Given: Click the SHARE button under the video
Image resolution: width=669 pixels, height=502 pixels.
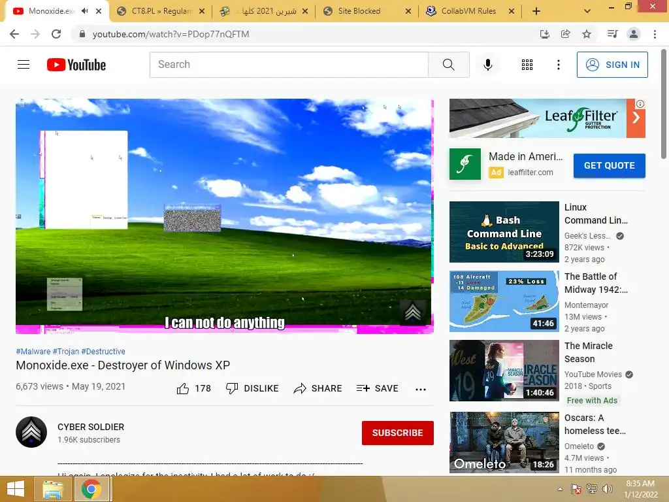Looking at the screenshot, I should pyautogui.click(x=318, y=388).
